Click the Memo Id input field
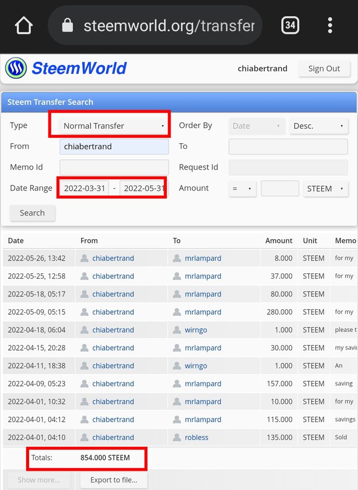This screenshot has width=358, height=490. pyautogui.click(x=114, y=167)
